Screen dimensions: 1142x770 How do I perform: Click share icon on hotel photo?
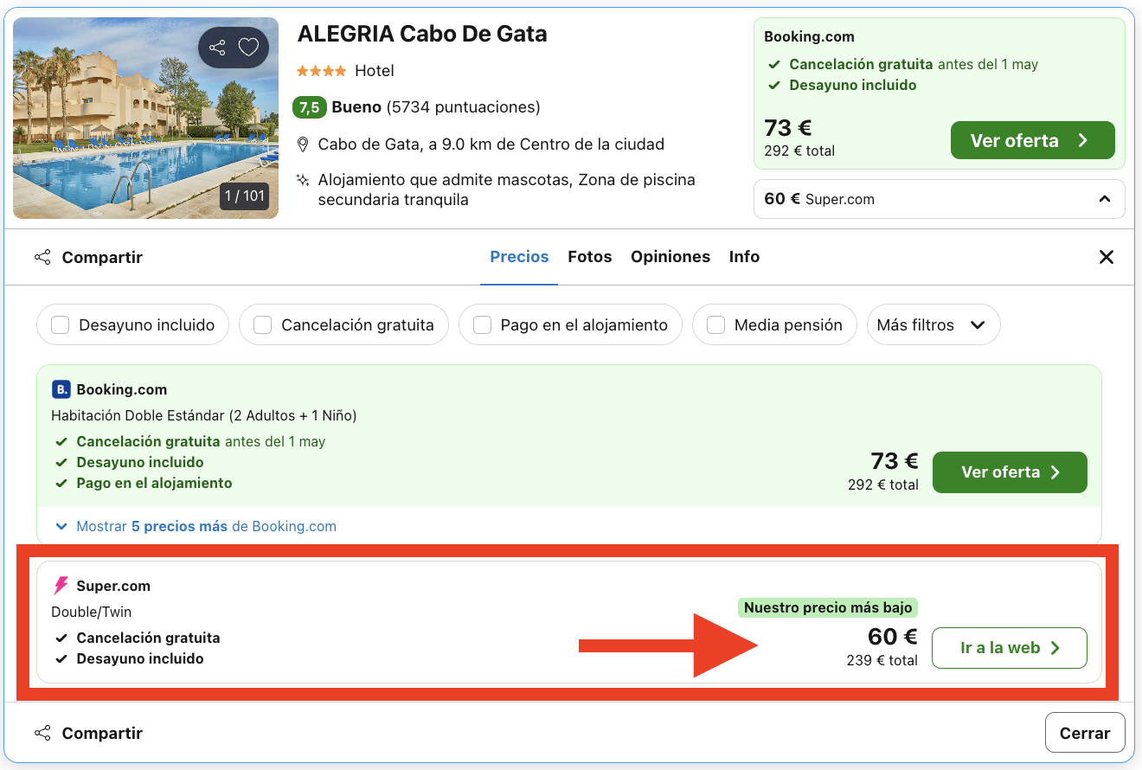(217, 48)
